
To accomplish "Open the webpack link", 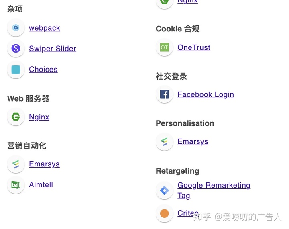I will [45, 28].
